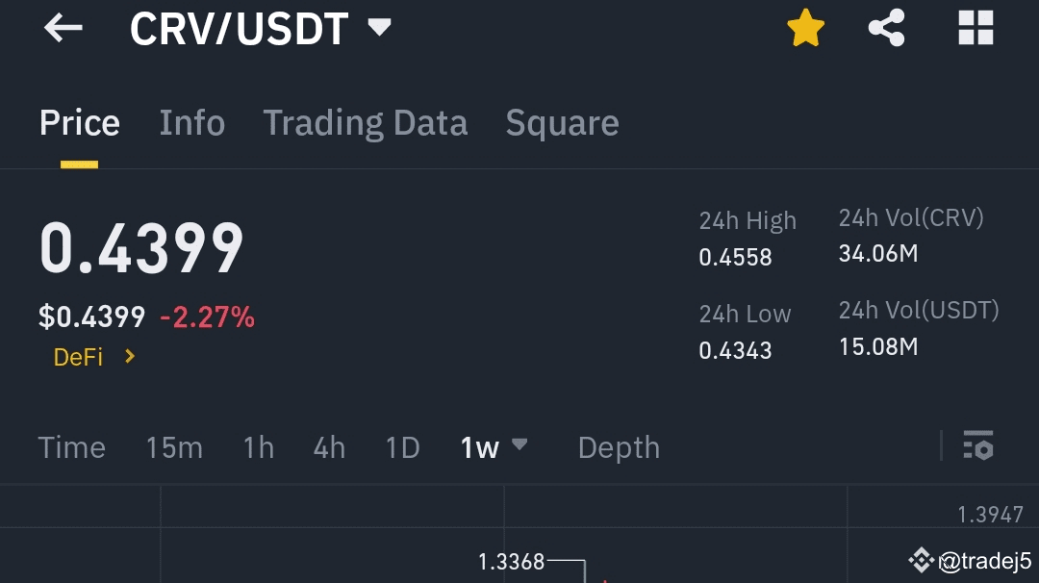The height and width of the screenshot is (583, 1039).
Task: Select the 15m chart interval
Action: coord(174,448)
